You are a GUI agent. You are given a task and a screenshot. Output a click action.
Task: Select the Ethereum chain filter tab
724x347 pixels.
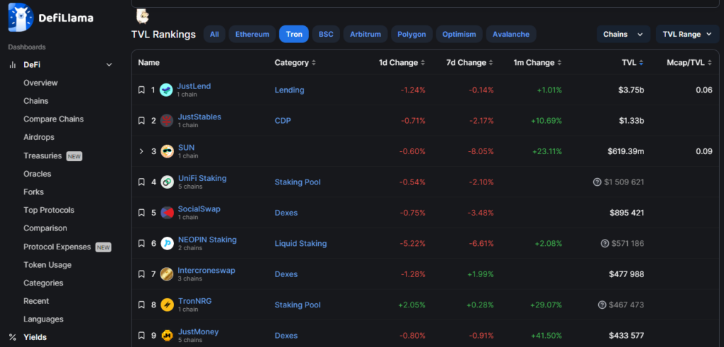tap(252, 34)
